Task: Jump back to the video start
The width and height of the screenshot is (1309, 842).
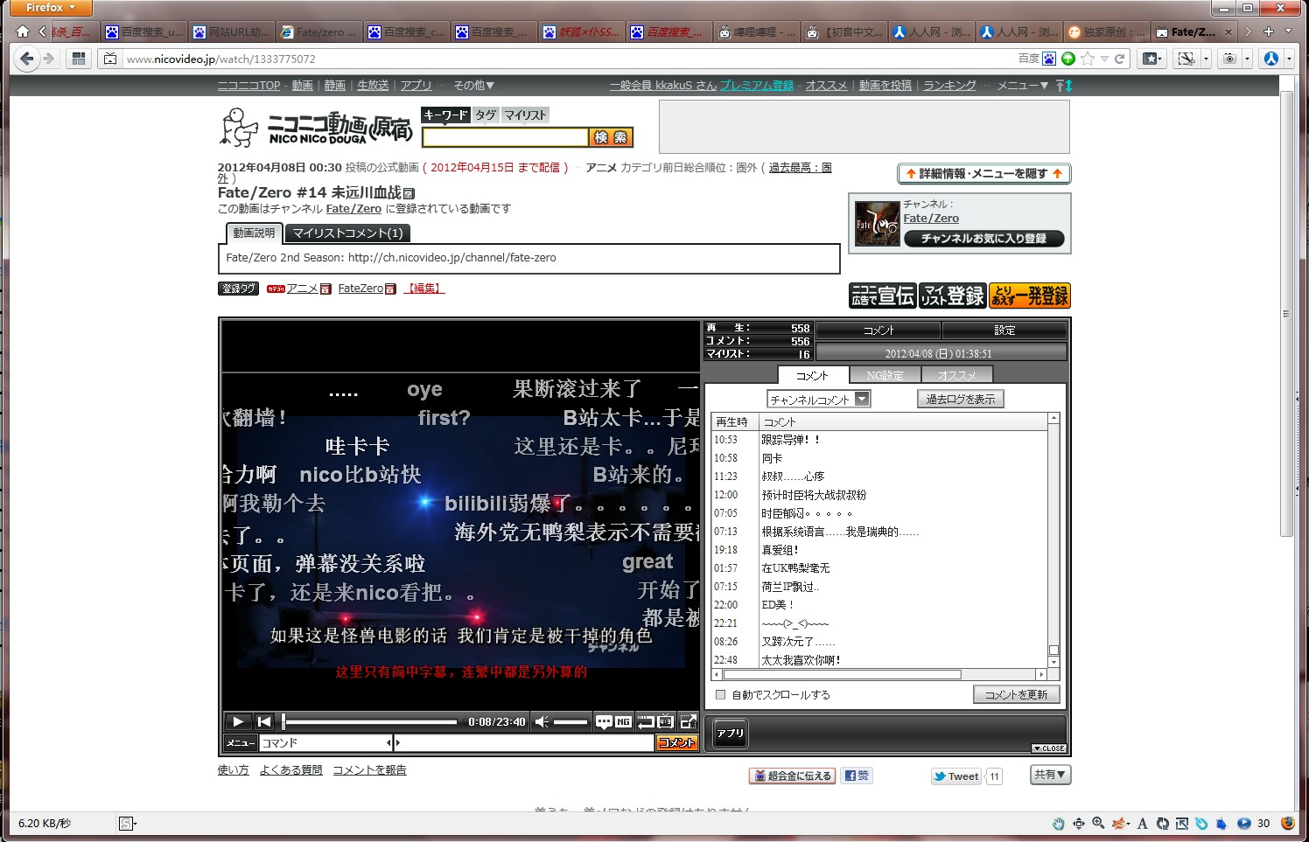Action: tap(264, 721)
